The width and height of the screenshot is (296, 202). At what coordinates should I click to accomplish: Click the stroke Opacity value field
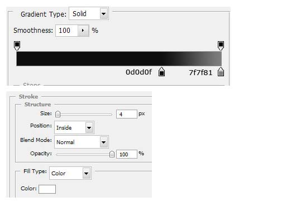pos(127,154)
